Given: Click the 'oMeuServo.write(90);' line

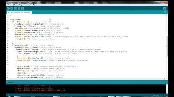Looking at the screenshot, I should [37, 34].
